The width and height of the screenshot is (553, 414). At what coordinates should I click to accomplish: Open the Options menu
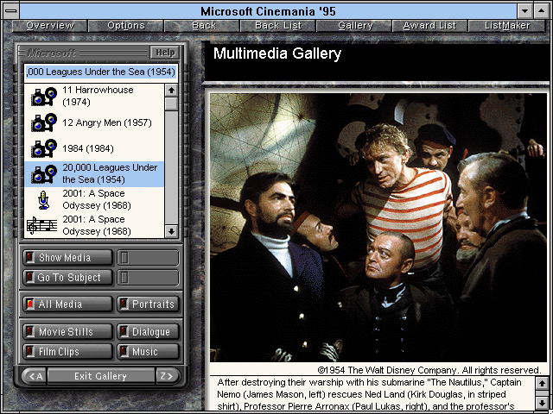(x=126, y=26)
